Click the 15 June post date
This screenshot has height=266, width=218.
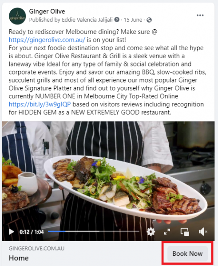point(133,20)
